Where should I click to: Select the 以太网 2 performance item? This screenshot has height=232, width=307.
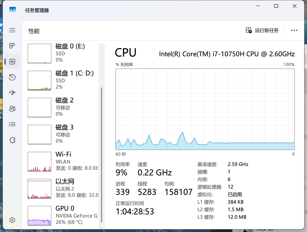(x=62, y=189)
